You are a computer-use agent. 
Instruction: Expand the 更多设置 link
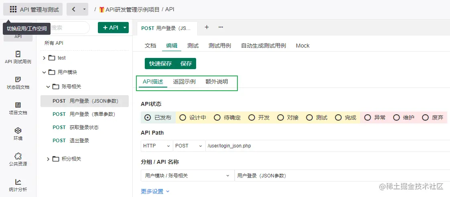click(155, 191)
